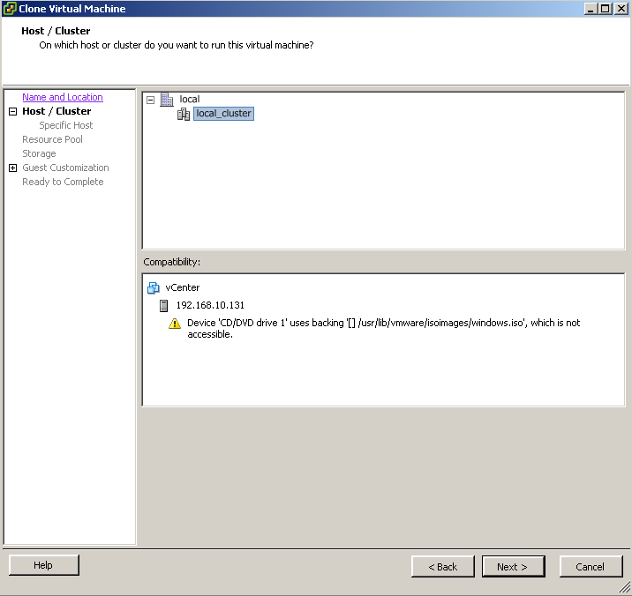Image resolution: width=632 pixels, height=596 pixels.
Task: Click the Resource Pool step label
Action: click(x=52, y=139)
